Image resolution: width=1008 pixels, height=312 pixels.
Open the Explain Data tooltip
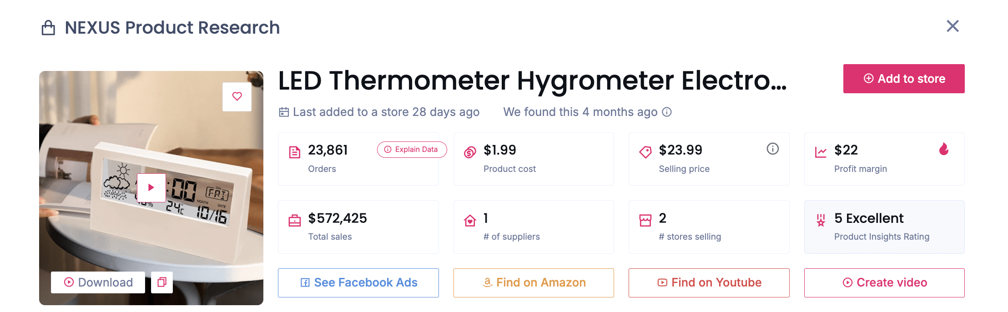412,150
